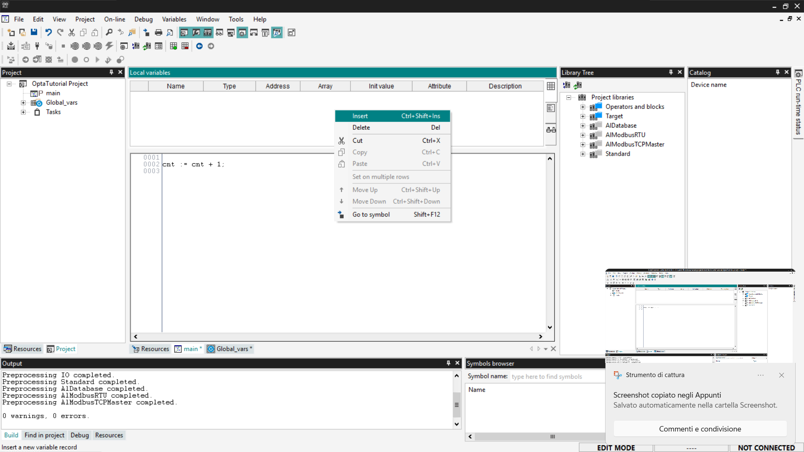Expand the AlModbusRTU library node
The image size is (804, 452).
tap(583, 135)
